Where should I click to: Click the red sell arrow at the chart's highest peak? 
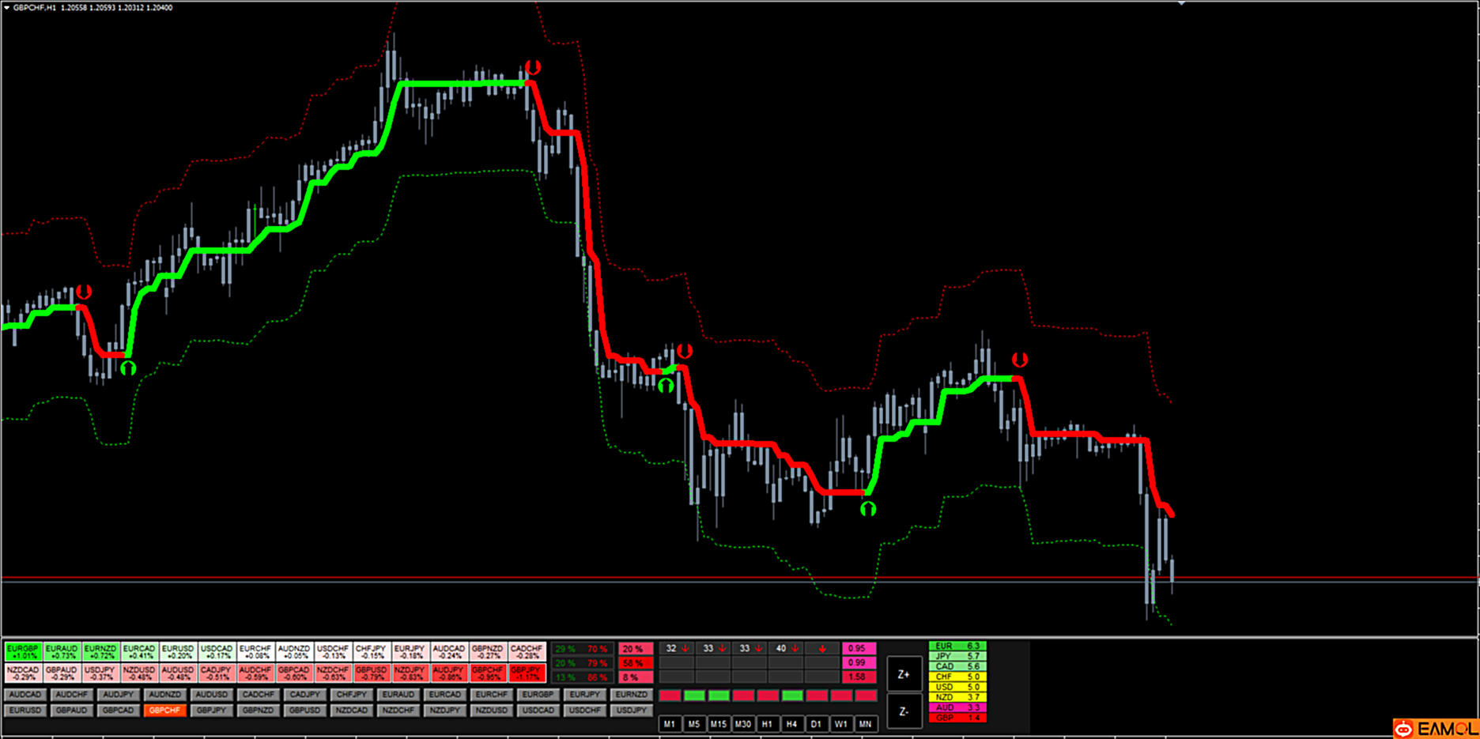[x=533, y=68]
